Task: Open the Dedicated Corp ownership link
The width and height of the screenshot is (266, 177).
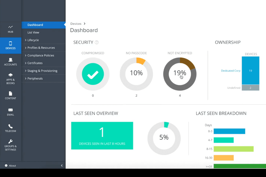Action: (x=231, y=71)
